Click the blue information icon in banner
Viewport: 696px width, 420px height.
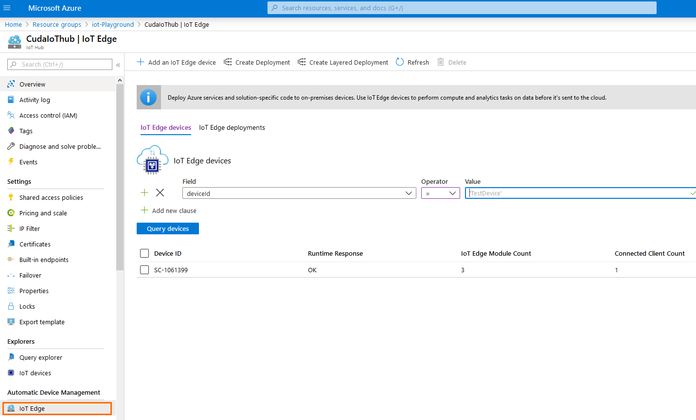click(148, 97)
